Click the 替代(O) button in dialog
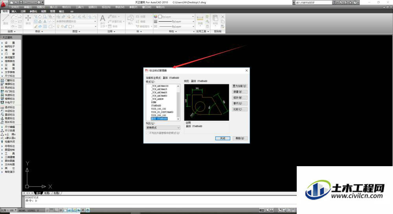Screen dimensions: 393x214 (x=239, y=103)
